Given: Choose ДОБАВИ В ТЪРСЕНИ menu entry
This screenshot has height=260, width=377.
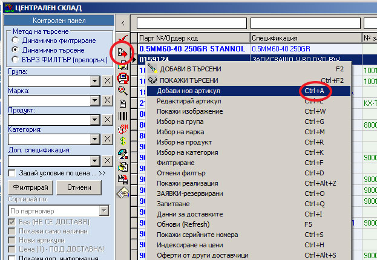Looking at the screenshot, I should (249, 69).
